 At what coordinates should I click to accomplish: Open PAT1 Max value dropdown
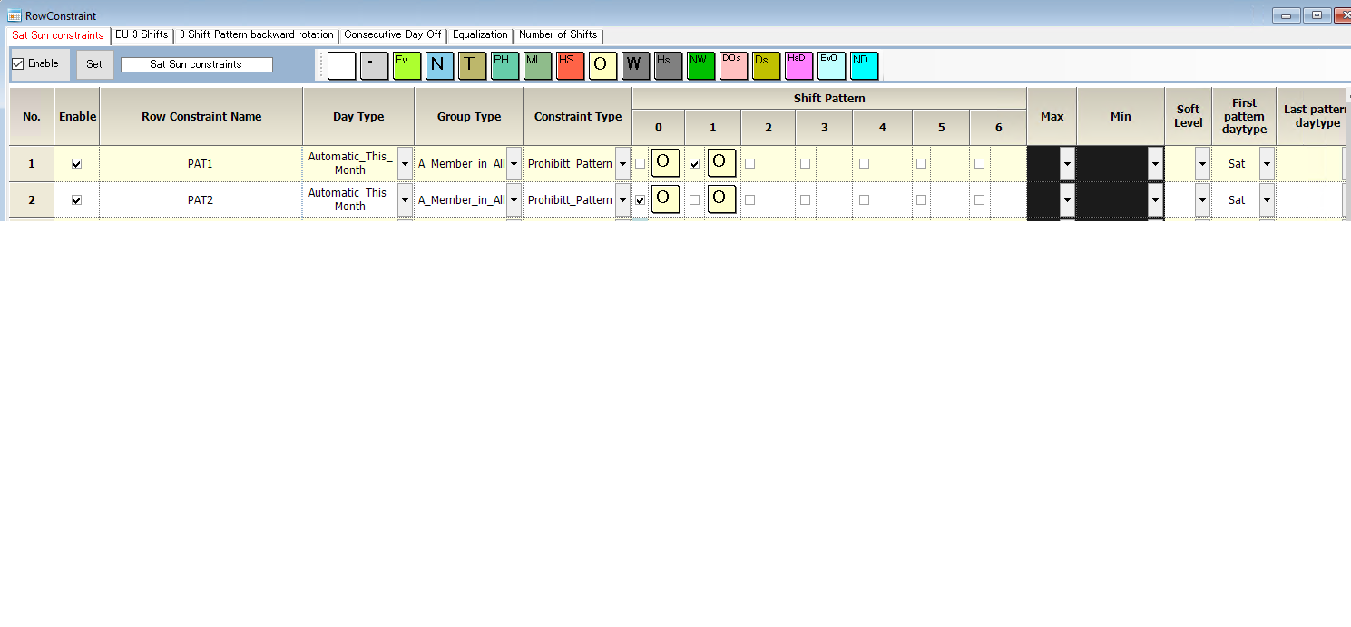tap(1067, 164)
